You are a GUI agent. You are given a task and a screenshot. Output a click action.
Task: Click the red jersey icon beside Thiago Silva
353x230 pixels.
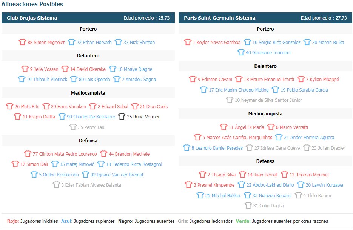click(x=202, y=175)
